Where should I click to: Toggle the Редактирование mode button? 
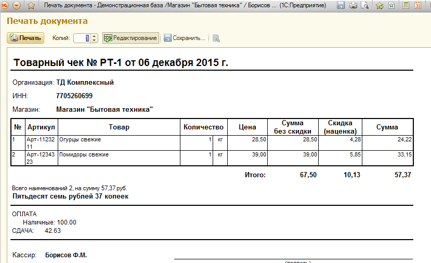(131, 38)
